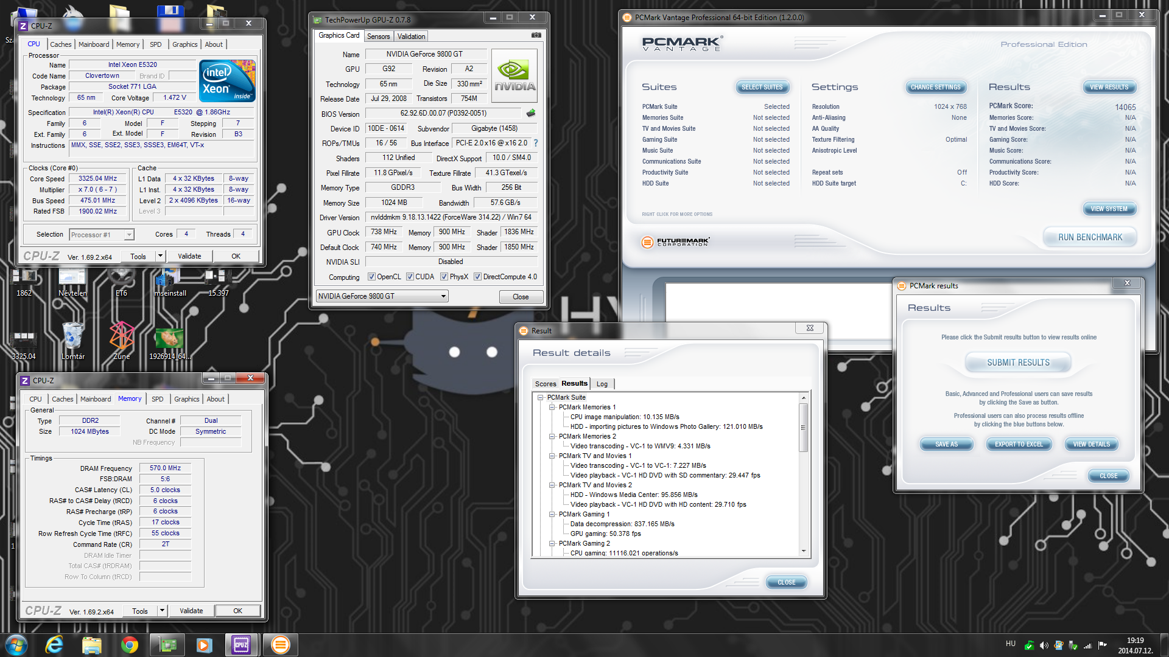Toggle the OpenCL checkbox in GPU-Z
The height and width of the screenshot is (657, 1169).
click(x=371, y=277)
